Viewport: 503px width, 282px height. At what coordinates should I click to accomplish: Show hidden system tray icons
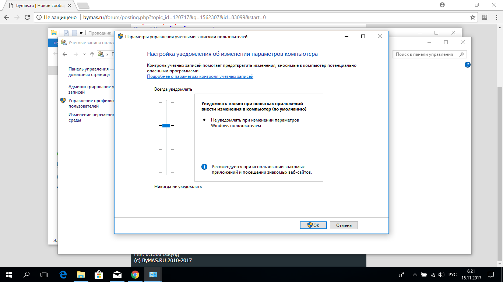(415, 275)
